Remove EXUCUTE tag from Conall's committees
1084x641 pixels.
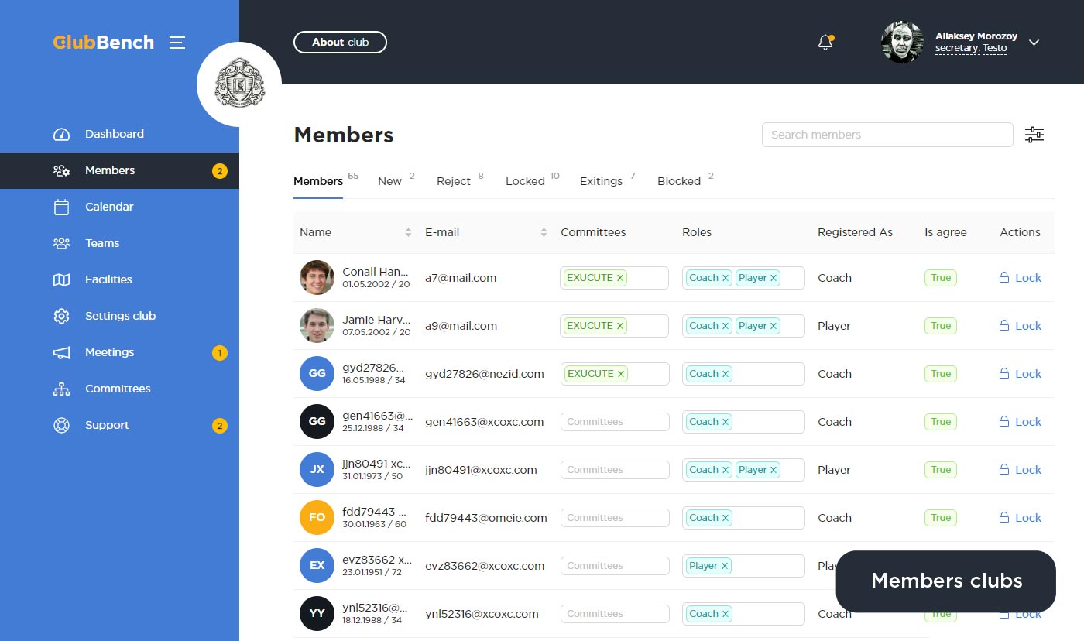click(620, 278)
